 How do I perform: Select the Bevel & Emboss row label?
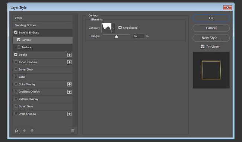pyautogui.click(x=29, y=32)
